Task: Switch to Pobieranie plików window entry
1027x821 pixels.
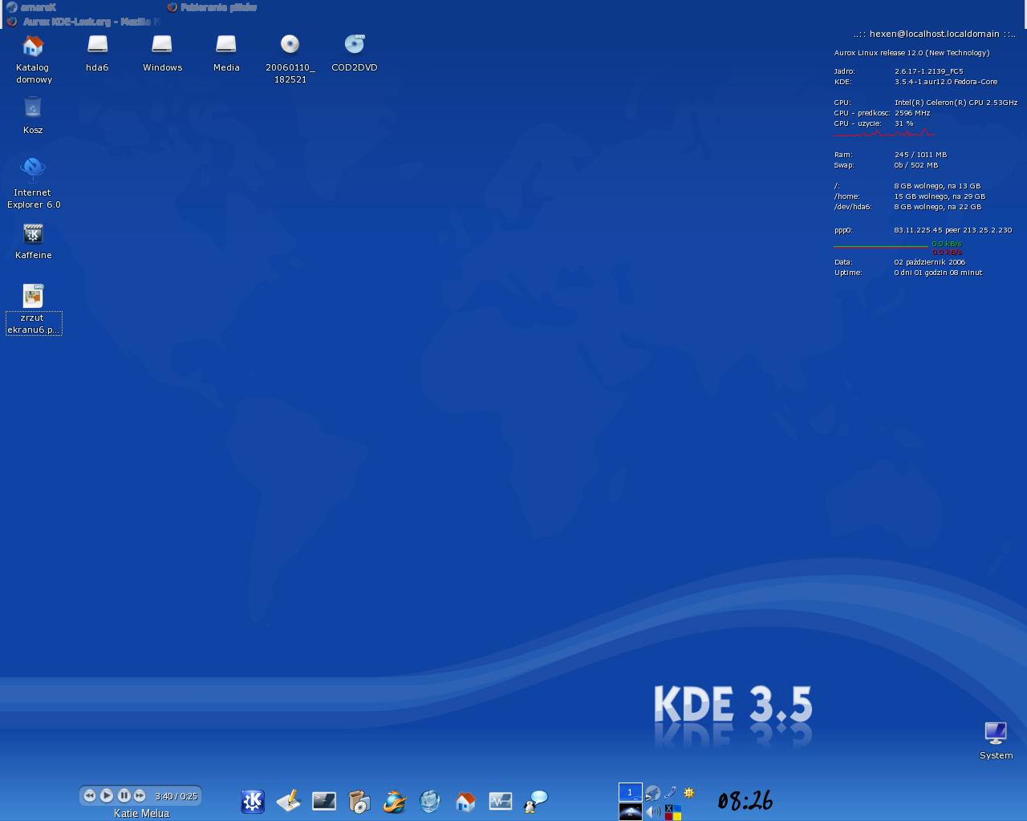Action: 213,7
